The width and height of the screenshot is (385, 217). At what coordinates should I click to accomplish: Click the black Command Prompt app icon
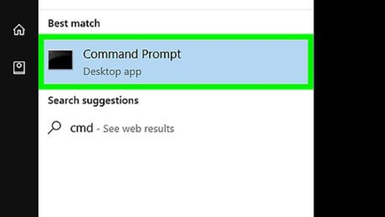pyautogui.click(x=60, y=60)
